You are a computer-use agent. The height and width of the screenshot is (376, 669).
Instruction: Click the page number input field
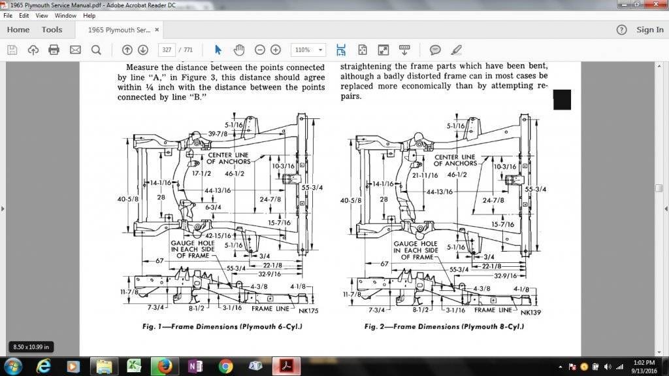(x=167, y=50)
